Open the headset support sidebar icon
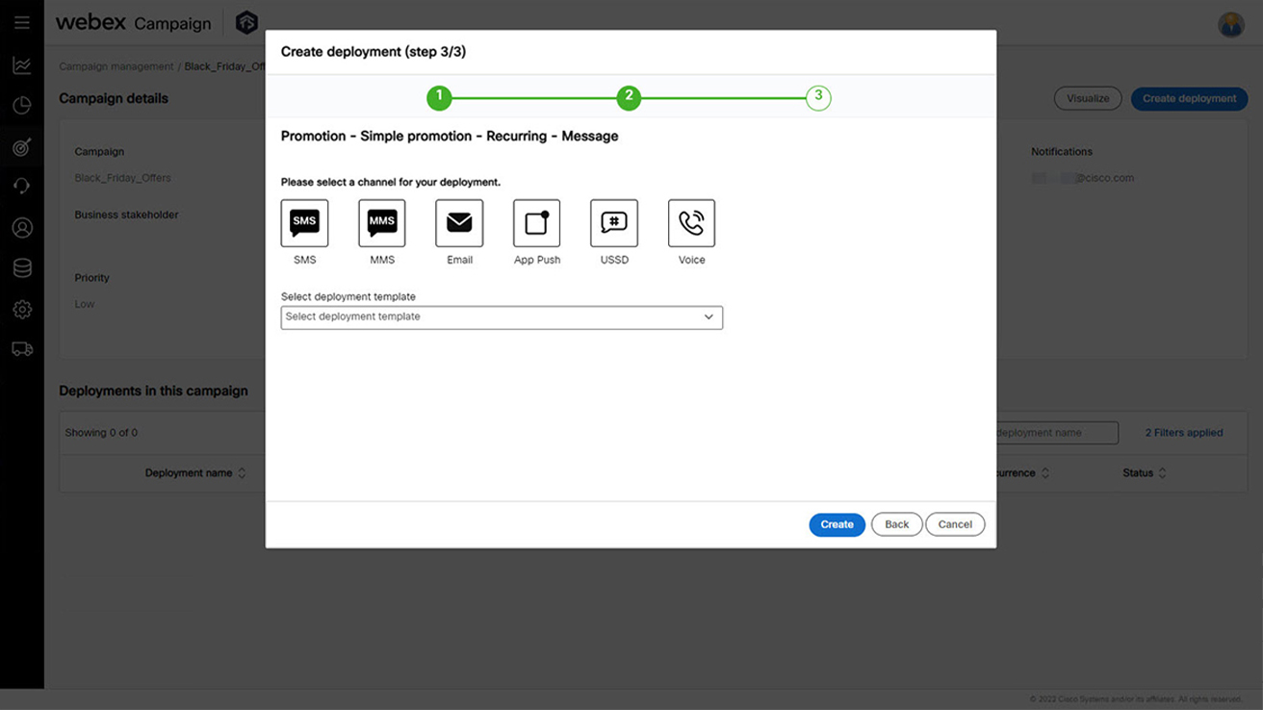1263x710 pixels. pyautogui.click(x=22, y=187)
